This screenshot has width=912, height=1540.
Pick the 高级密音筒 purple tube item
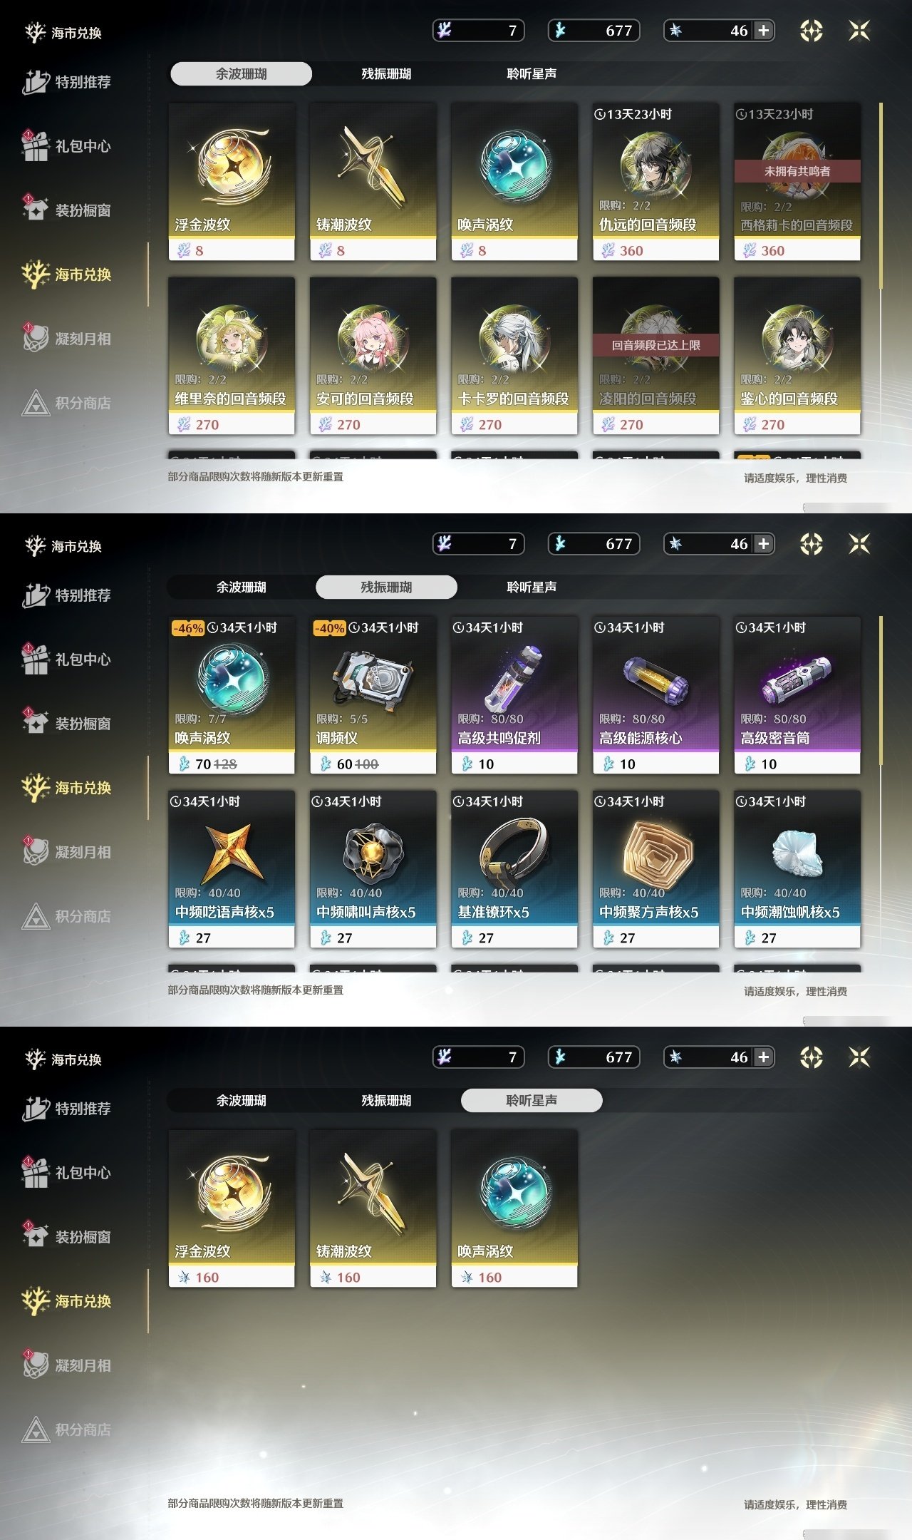click(797, 695)
